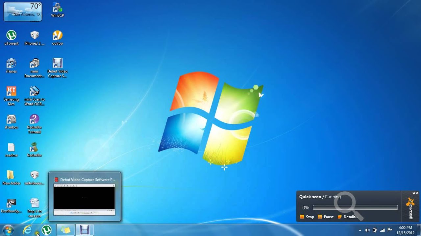Click the Show desktop button
The width and height of the screenshot is (421, 236).
419,230
